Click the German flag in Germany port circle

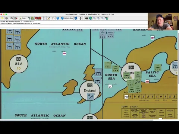tap(131, 67)
